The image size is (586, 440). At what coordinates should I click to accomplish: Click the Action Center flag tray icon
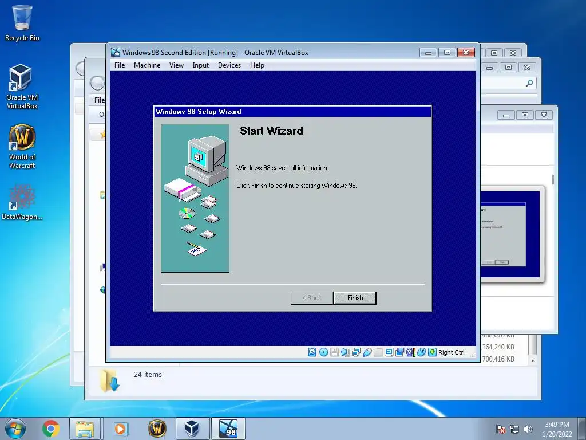click(x=501, y=429)
